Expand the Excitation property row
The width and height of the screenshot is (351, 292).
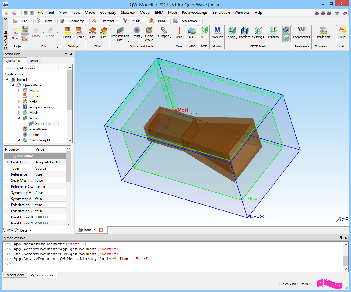point(7,162)
